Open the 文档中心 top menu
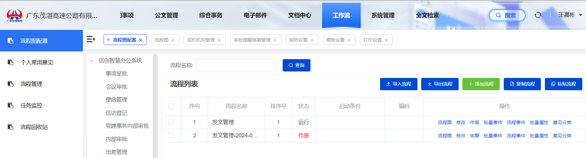The height and width of the screenshot is (158, 586). coord(300,15)
